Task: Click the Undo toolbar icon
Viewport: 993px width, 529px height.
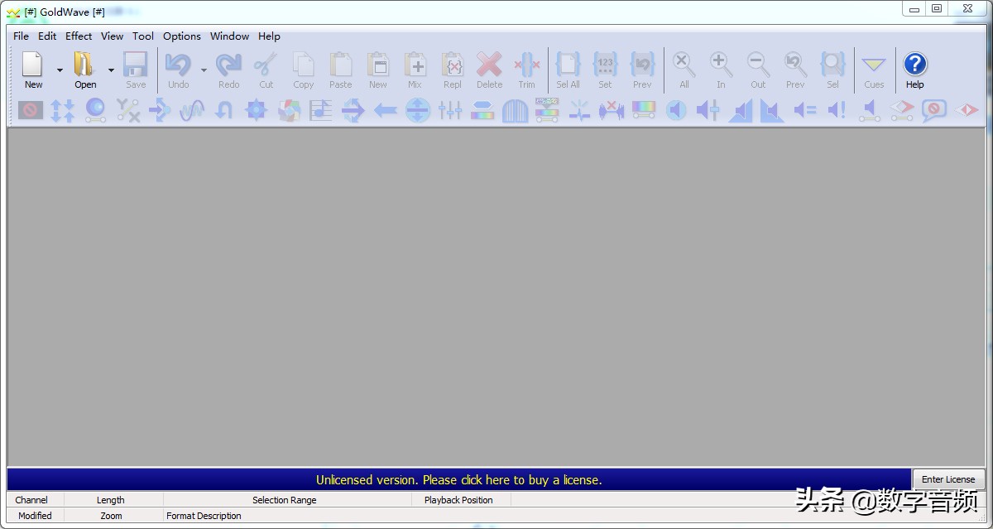Action: click(x=178, y=70)
